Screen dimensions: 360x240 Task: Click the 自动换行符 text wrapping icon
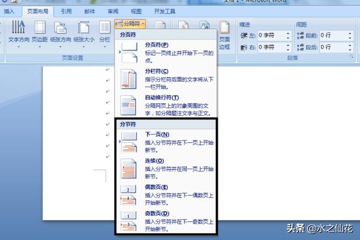tap(128, 106)
